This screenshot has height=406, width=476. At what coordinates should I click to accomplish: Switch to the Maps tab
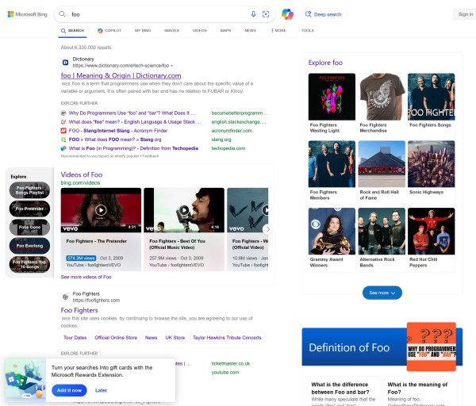point(225,31)
